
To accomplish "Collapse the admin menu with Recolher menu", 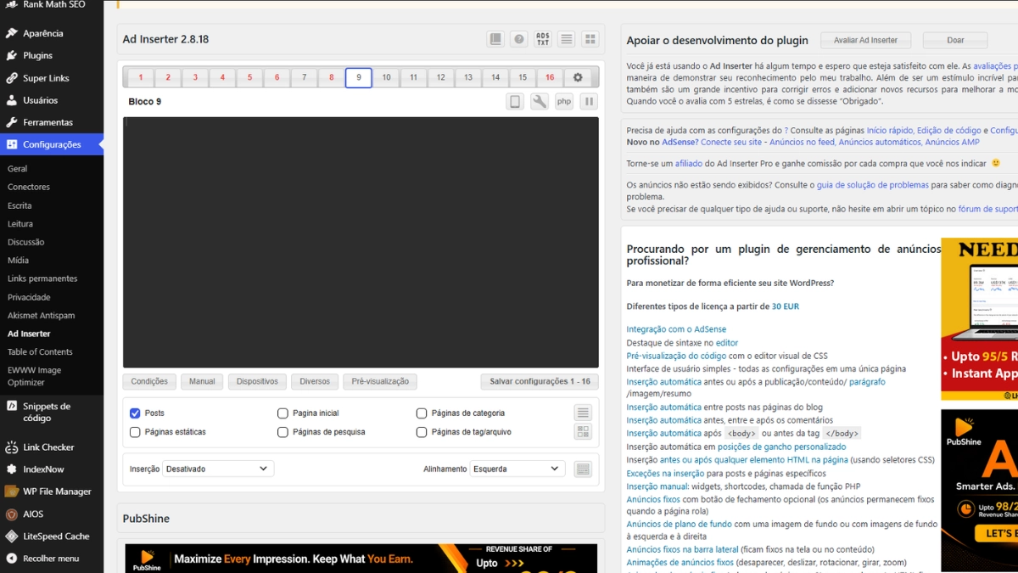I will click(51, 559).
